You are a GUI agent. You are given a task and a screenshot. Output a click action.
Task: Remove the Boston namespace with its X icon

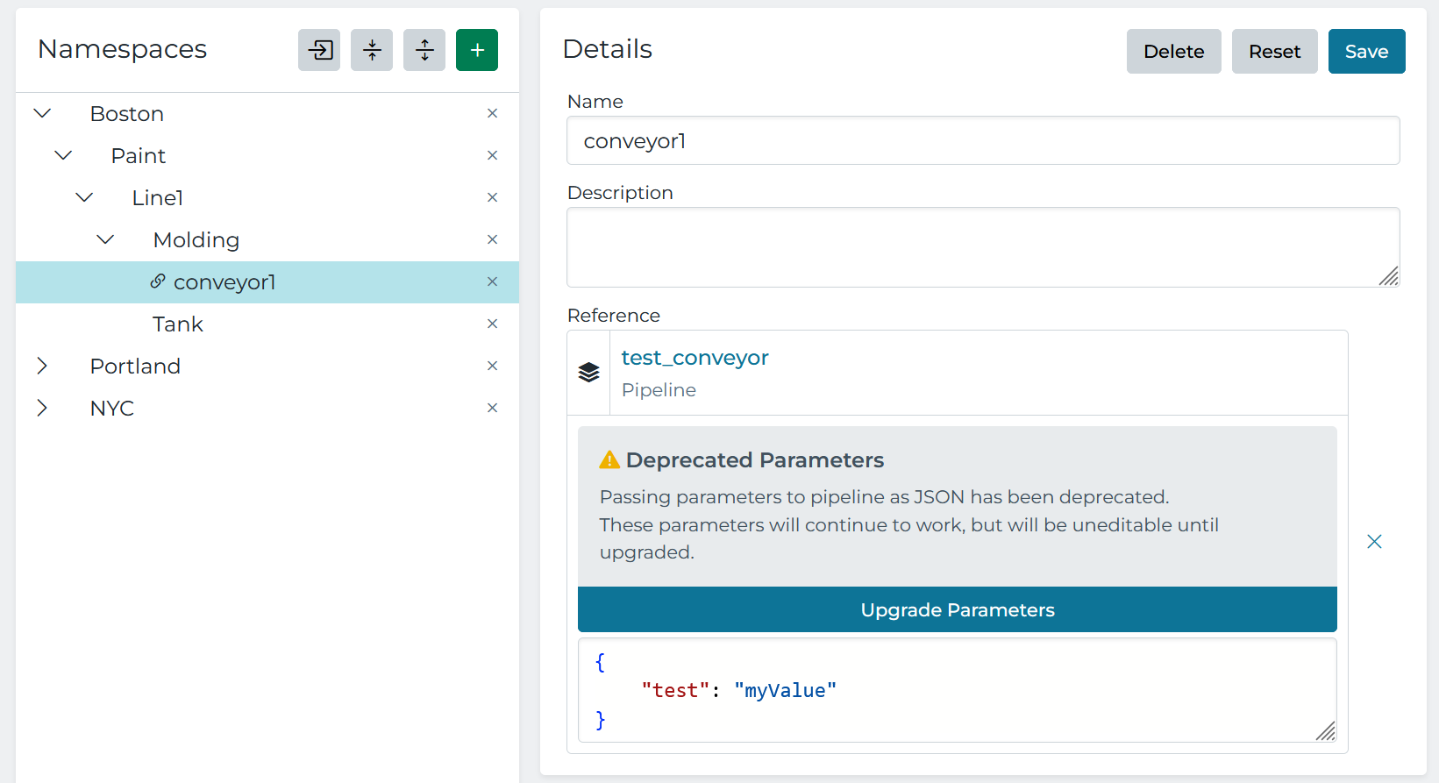tap(493, 113)
